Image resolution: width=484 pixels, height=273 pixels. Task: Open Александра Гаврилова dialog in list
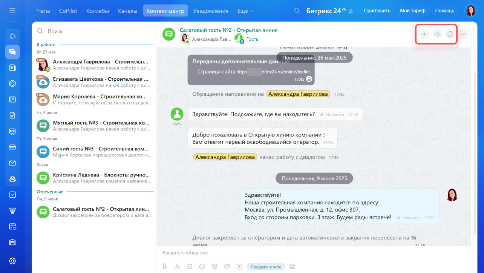tap(94, 65)
